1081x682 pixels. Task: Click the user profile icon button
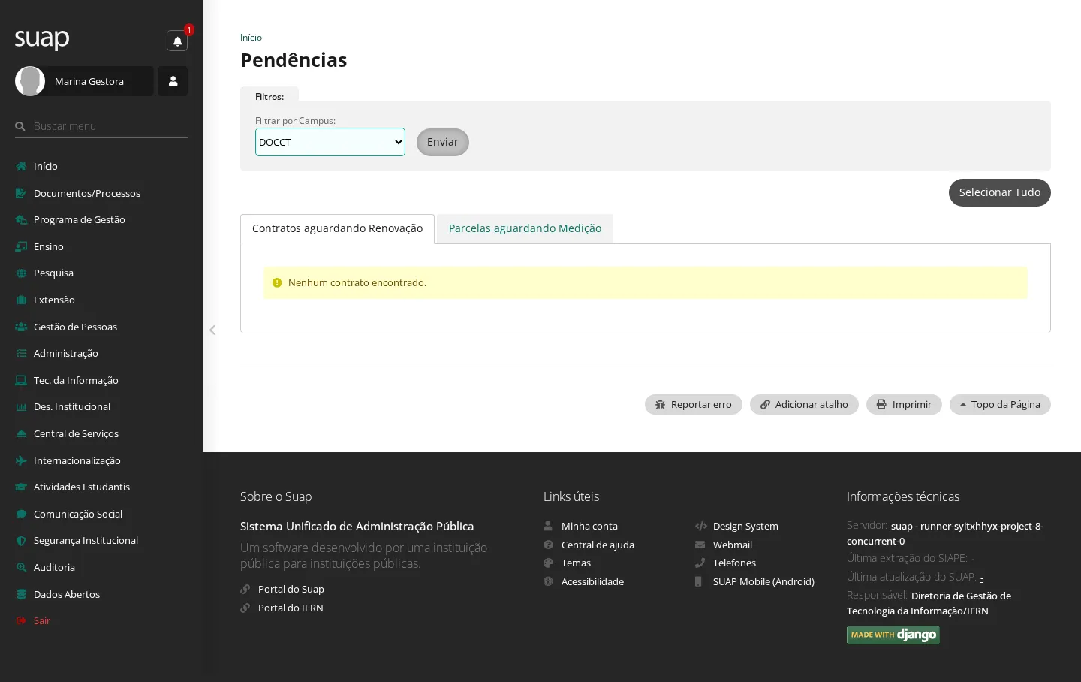[173, 81]
